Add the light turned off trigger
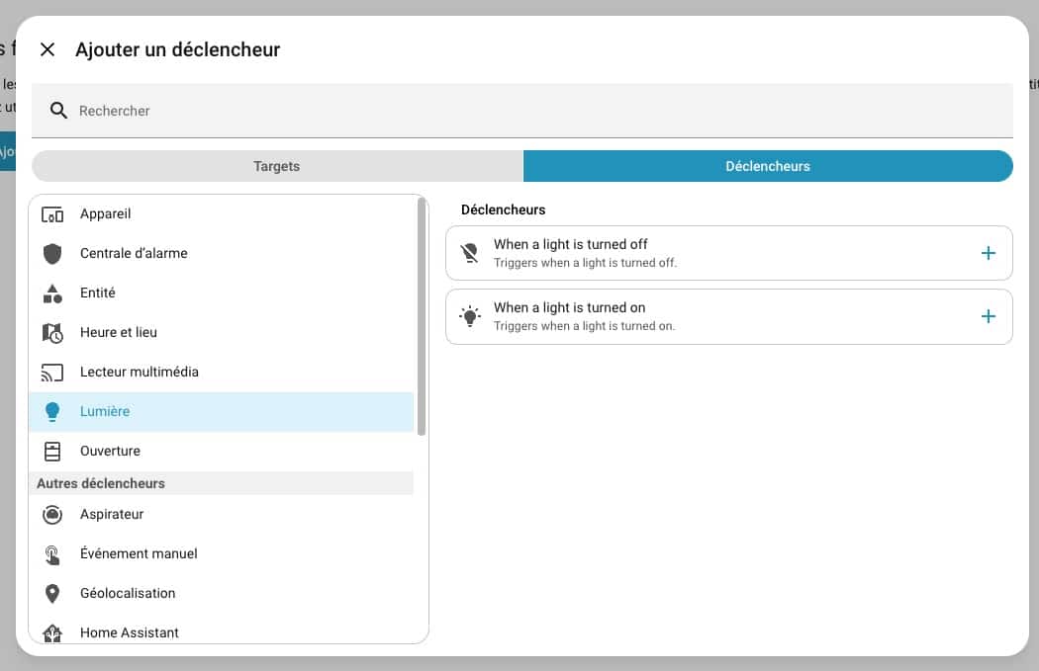This screenshot has height=671, width=1039. pos(987,253)
